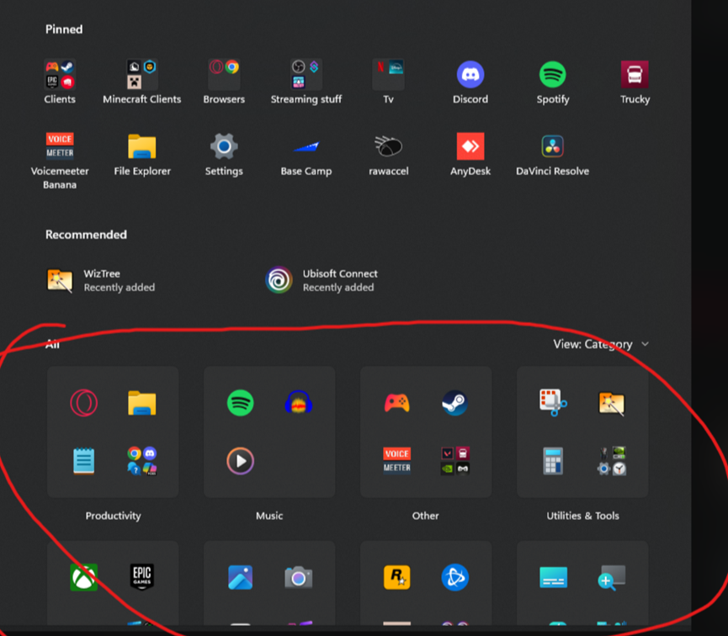Launch Steam in Other category

point(455,402)
